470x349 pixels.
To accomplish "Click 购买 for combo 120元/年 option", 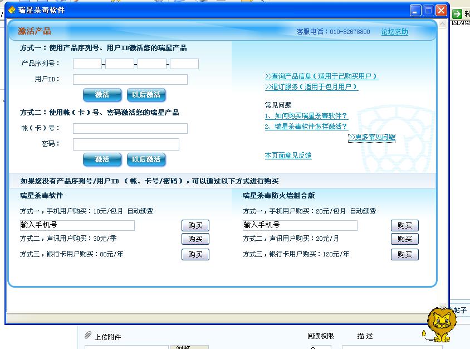I will [x=405, y=255].
